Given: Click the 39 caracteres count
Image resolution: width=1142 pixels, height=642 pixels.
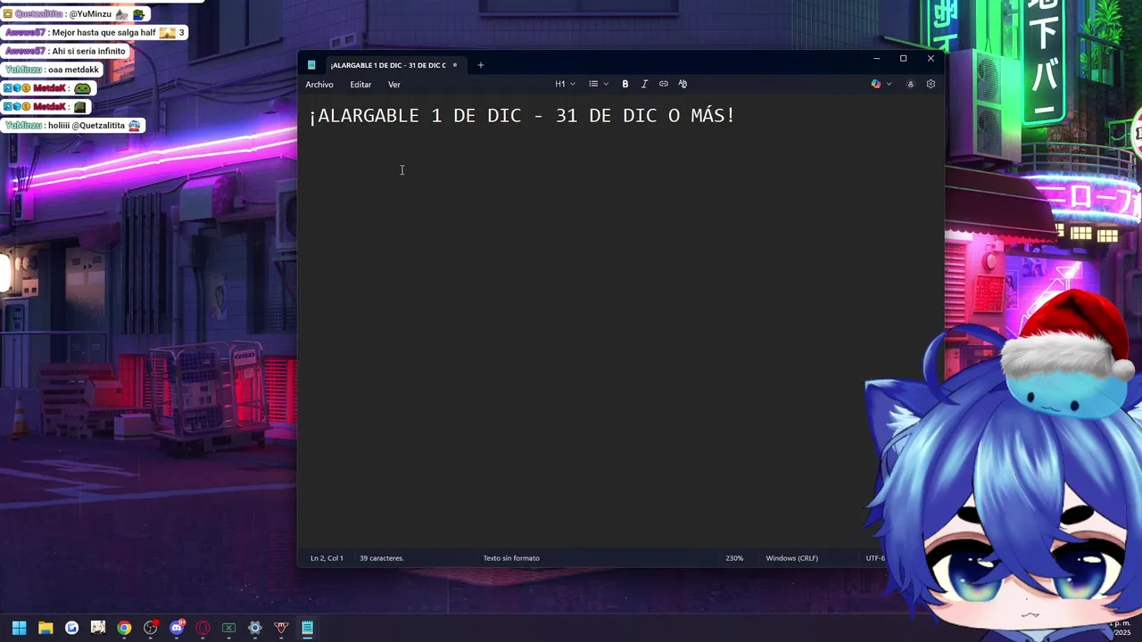Looking at the screenshot, I should [382, 558].
